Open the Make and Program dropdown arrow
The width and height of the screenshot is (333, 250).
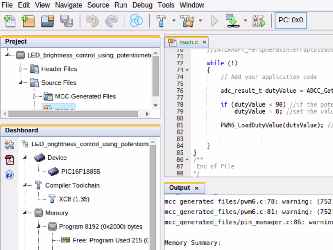coord(245,21)
